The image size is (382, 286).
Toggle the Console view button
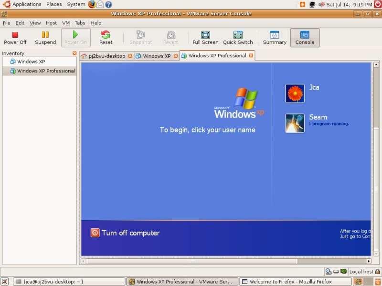[305, 38]
